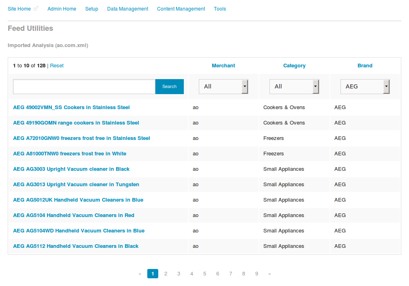The height and width of the screenshot is (286, 409).
Task: Jump forward with the » pagination arrow
Action: (270, 274)
